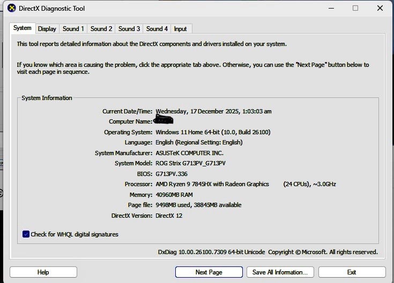Minimize the DirectX Diagnostic Tool window

(x=331, y=8)
